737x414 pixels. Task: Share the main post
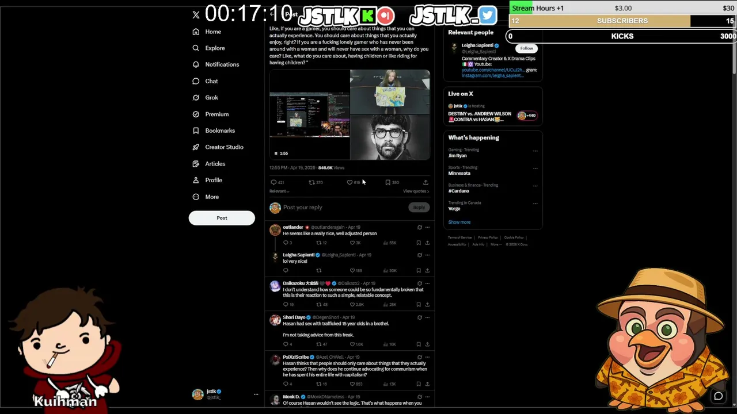click(426, 182)
